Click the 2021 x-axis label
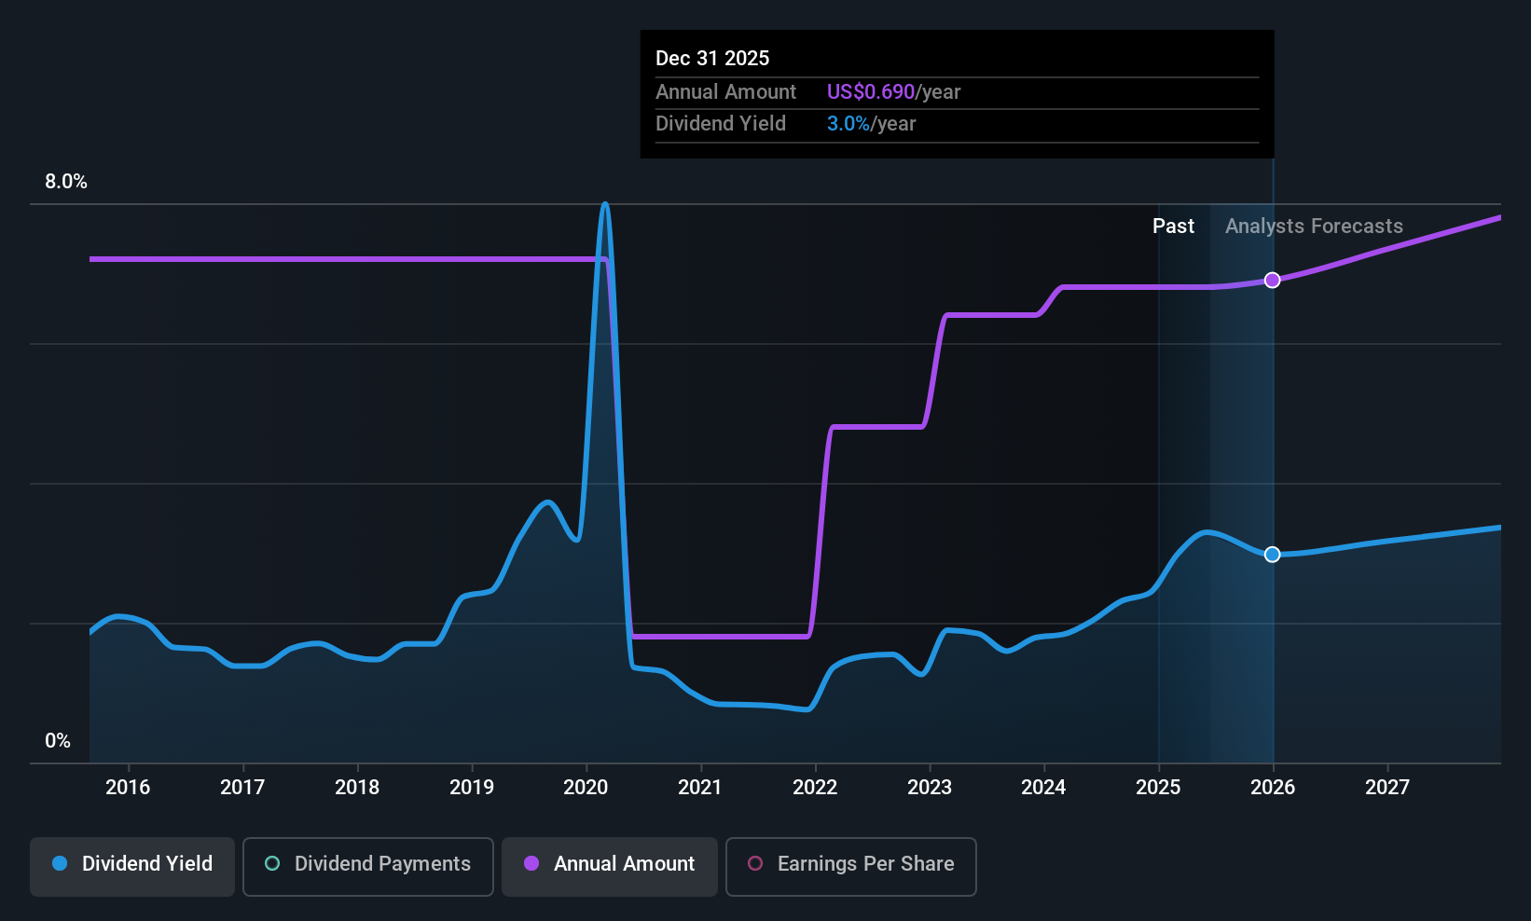This screenshot has width=1531, height=921. click(x=700, y=788)
